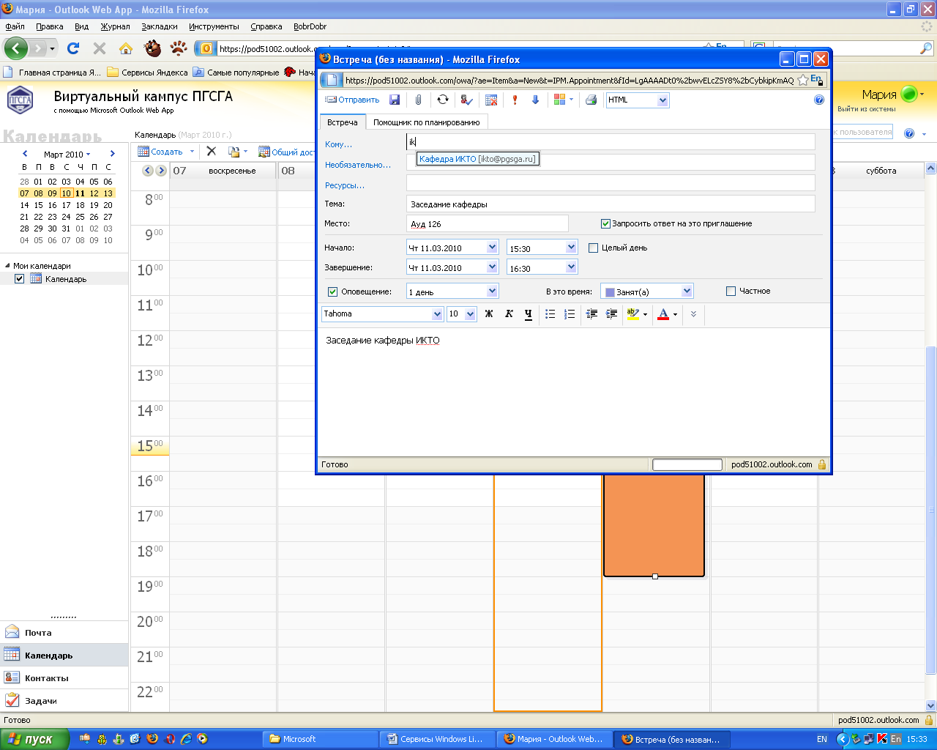Click the cancel invitation calendar icon
The width and height of the screenshot is (937, 750).
point(491,100)
